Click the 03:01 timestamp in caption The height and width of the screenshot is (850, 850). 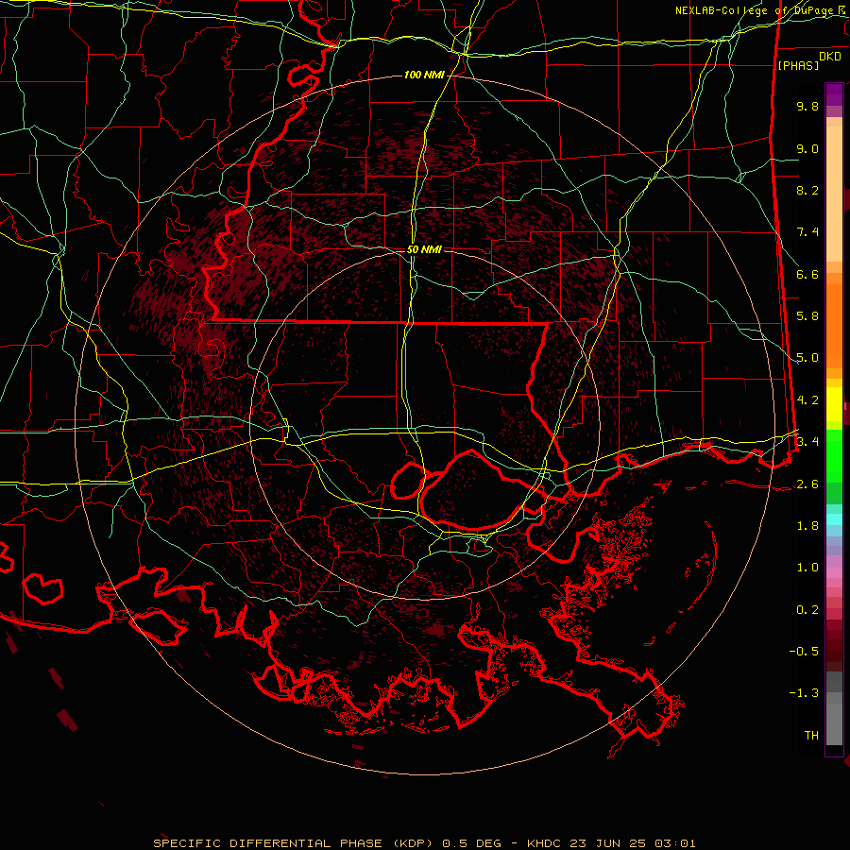[674, 843]
